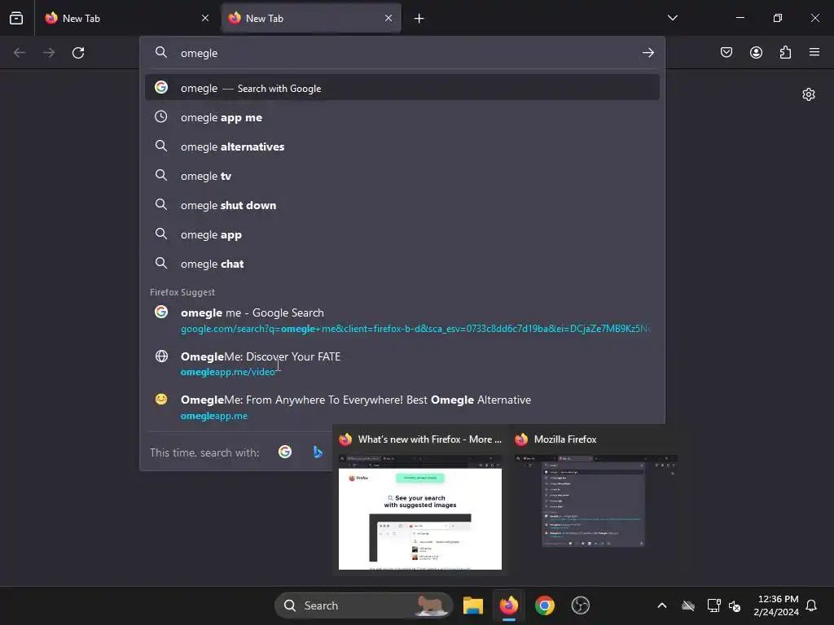Select omegle Search with Google suggestion
Screen dimensions: 834x625
[x=402, y=88]
